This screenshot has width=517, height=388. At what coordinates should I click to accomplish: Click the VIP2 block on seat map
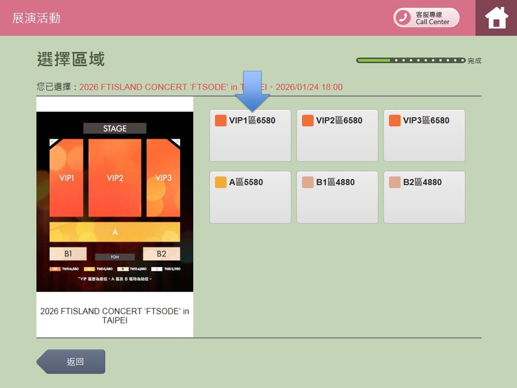coord(115,178)
